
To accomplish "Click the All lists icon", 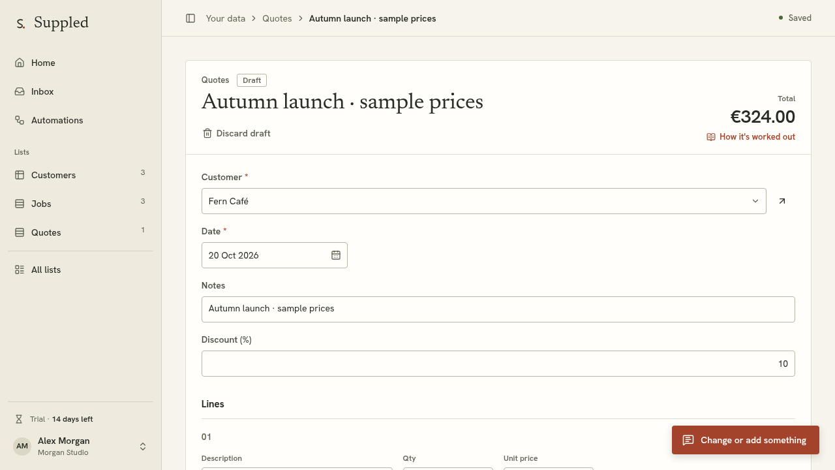I will (x=20, y=270).
